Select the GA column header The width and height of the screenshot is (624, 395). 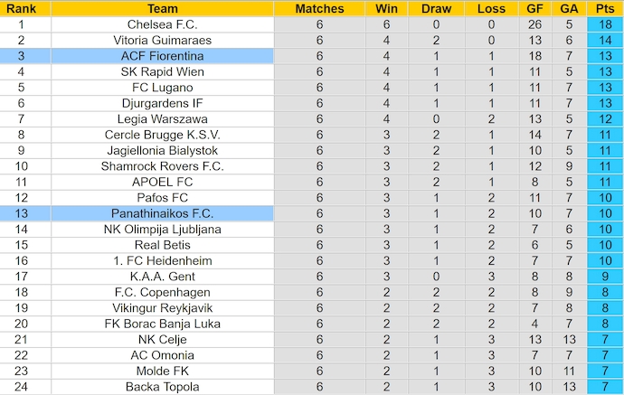pyautogui.click(x=569, y=8)
